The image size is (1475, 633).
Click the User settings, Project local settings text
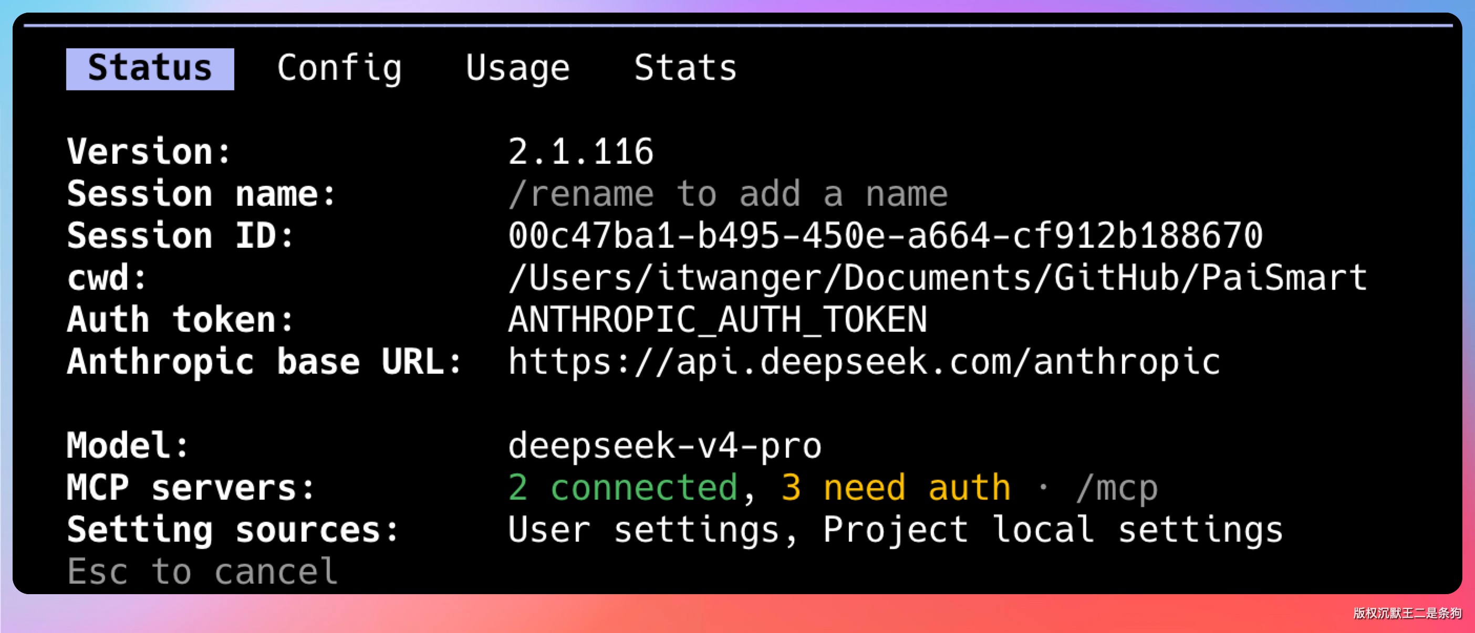tap(895, 530)
